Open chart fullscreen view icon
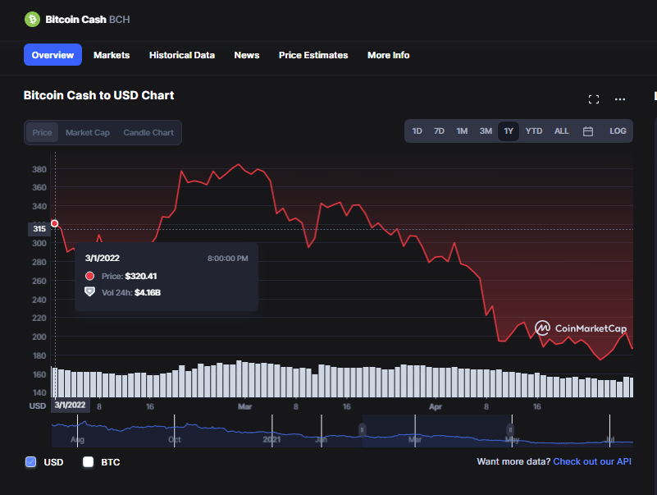Screen dimensions: 657x495 593,99
